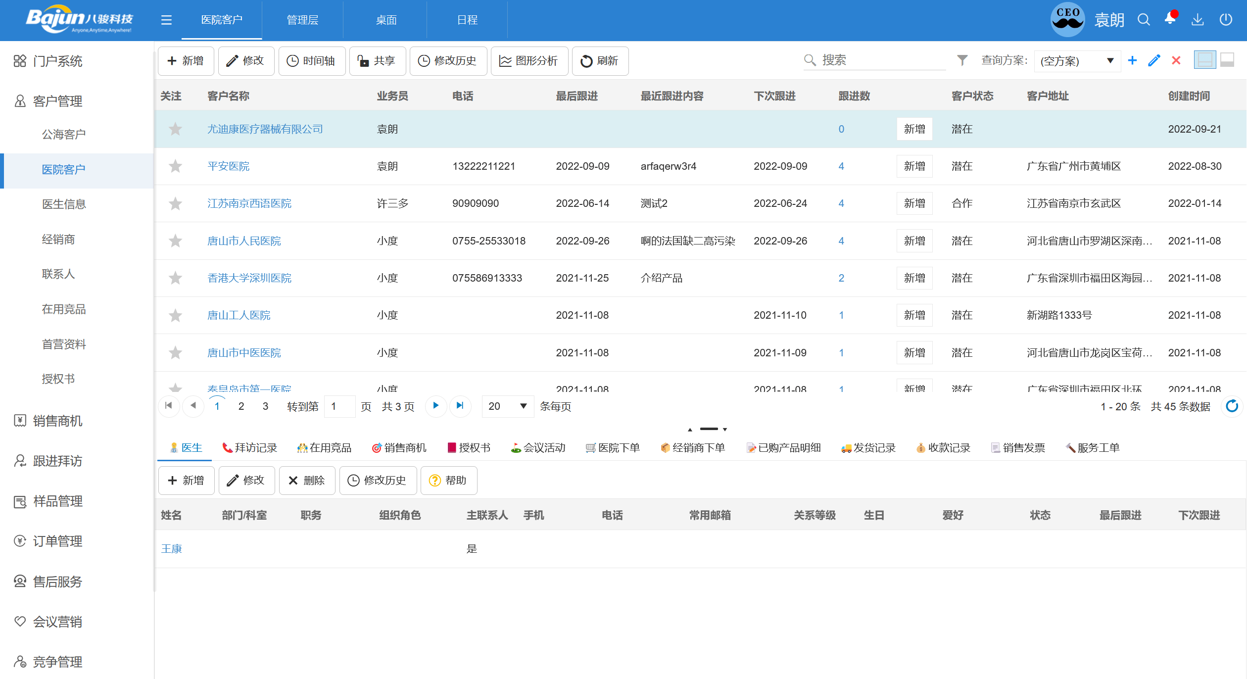Click the notification bell icon

pyautogui.click(x=1170, y=19)
